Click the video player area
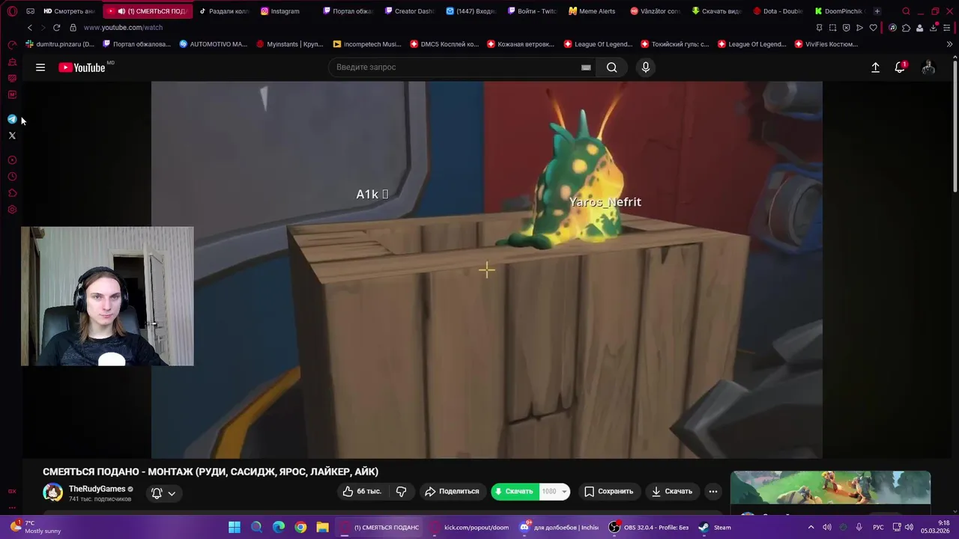The width and height of the screenshot is (959, 539). click(486, 269)
